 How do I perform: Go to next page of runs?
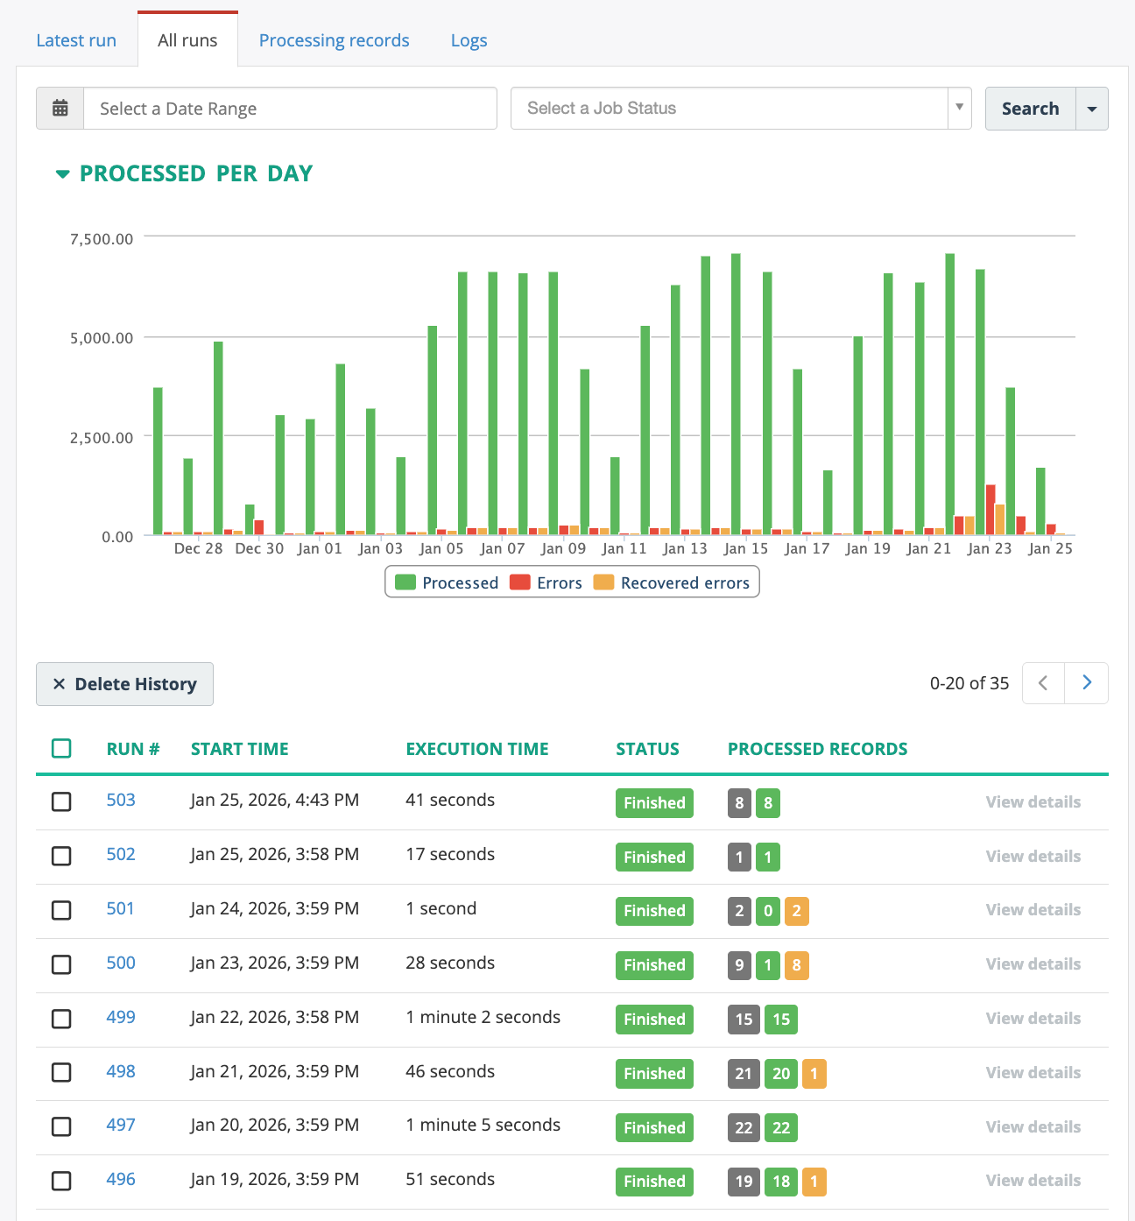pyautogui.click(x=1086, y=683)
